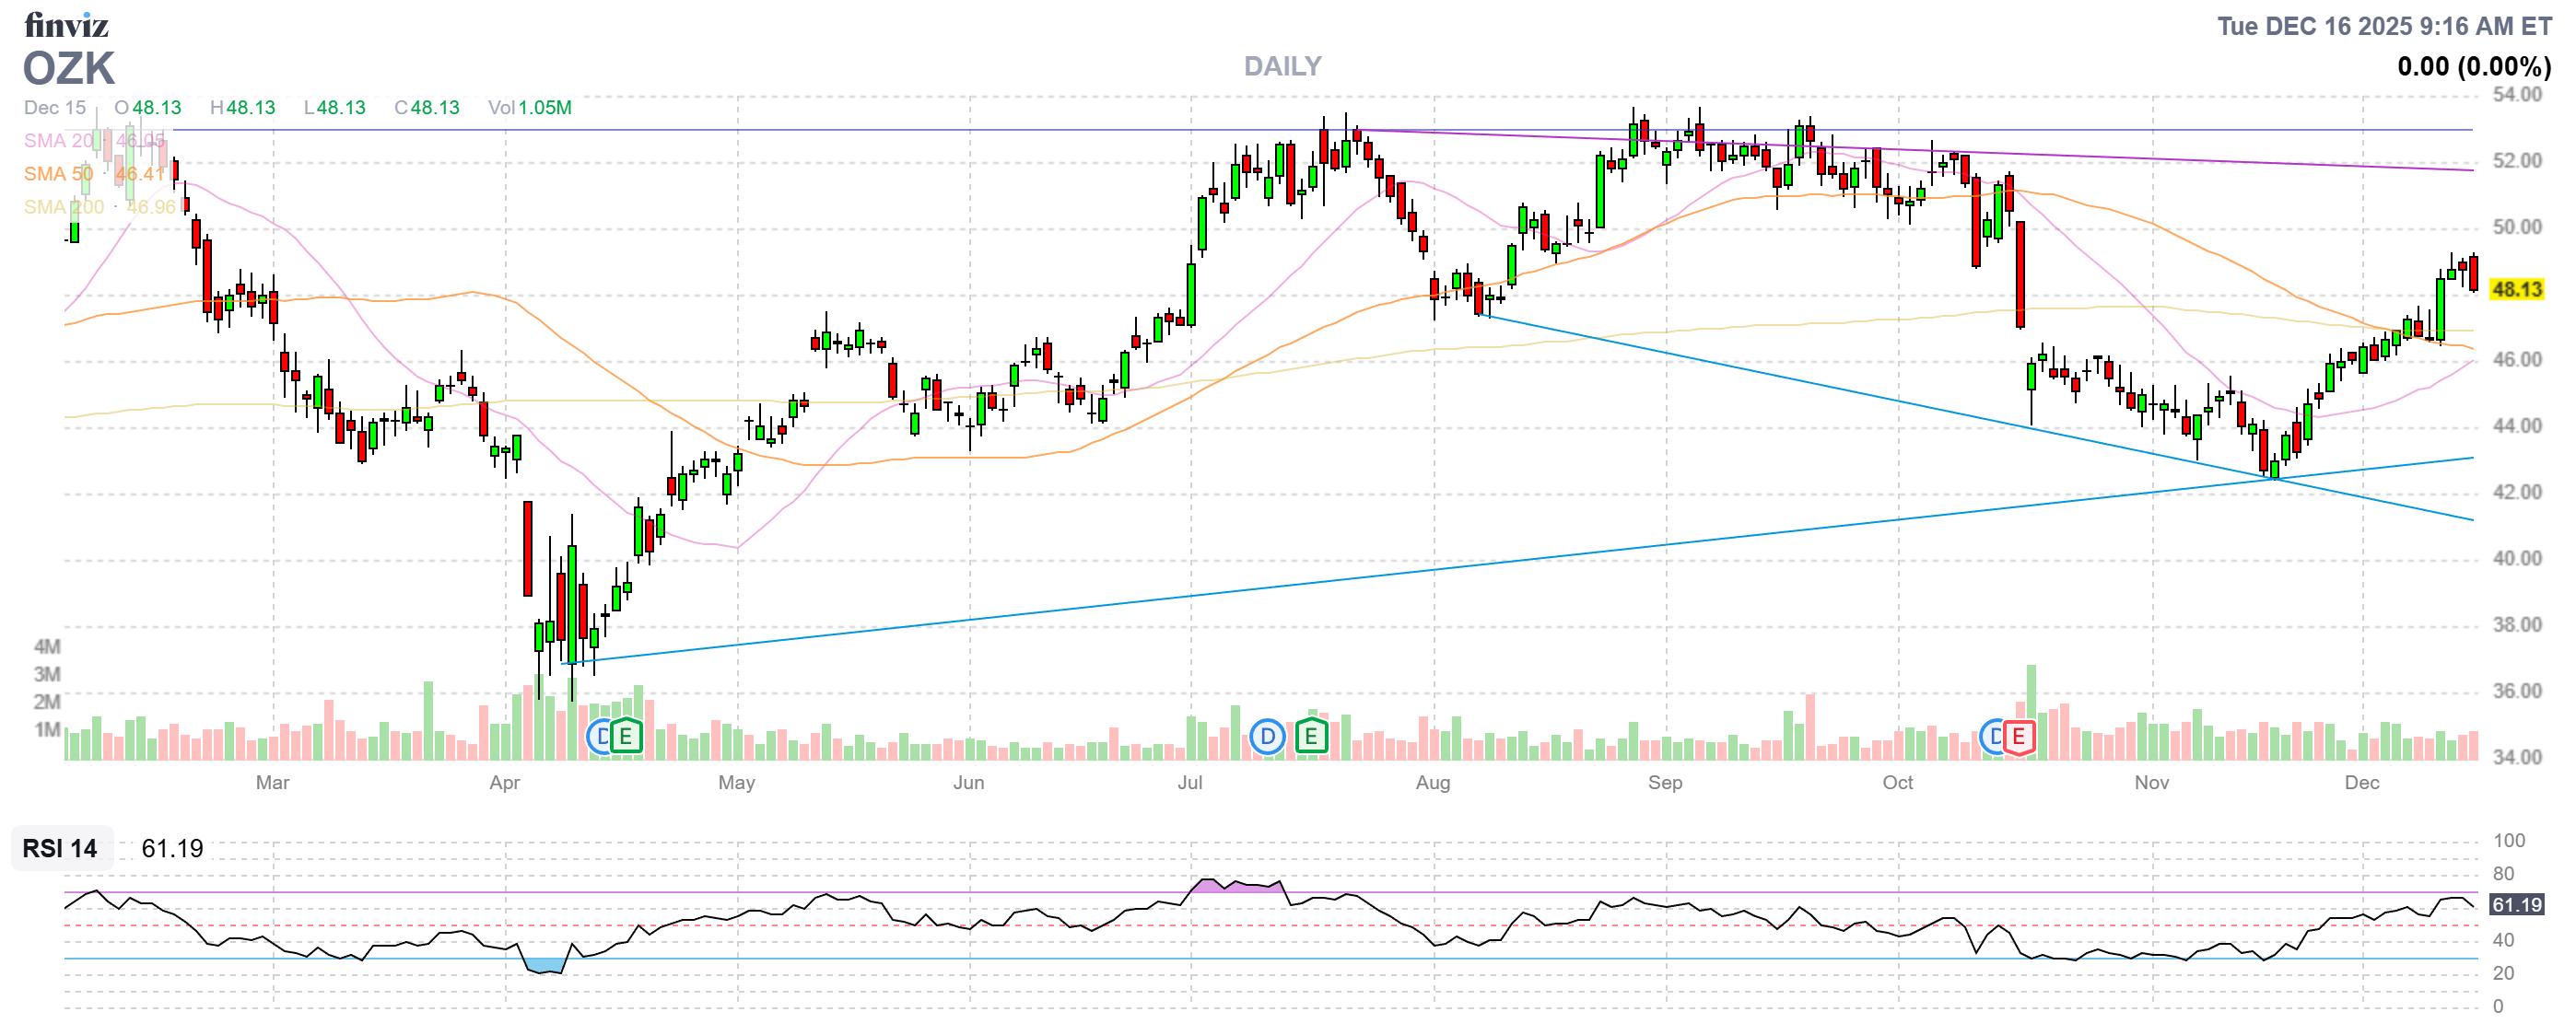Click the RSI 14 indicator label
Image resolution: width=2576 pixels, height=1035 pixels.
pos(60,848)
